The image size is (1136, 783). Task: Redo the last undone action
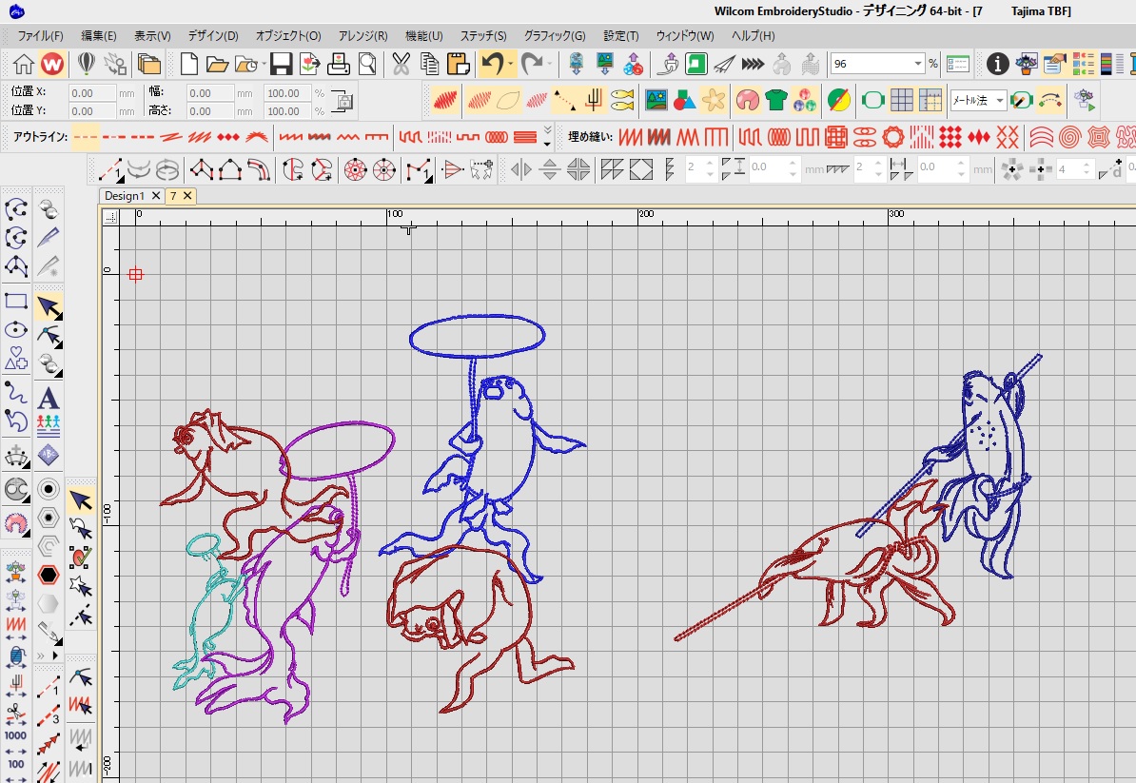click(x=532, y=65)
